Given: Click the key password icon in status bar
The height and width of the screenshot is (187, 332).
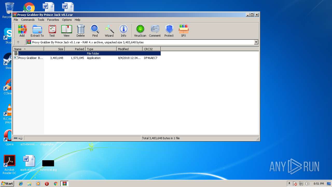Looking at the screenshot, I should (20, 138).
